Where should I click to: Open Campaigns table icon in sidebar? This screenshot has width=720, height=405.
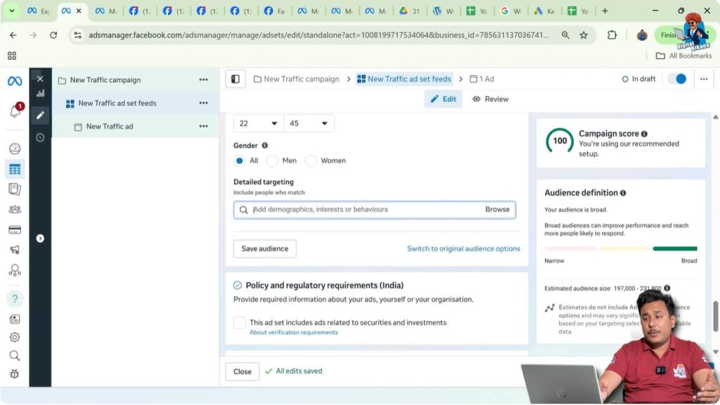15,169
